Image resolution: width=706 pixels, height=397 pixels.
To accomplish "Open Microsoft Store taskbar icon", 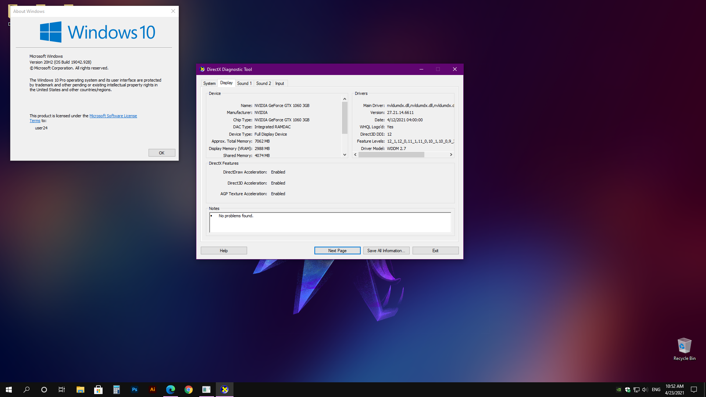I will tap(98, 390).
